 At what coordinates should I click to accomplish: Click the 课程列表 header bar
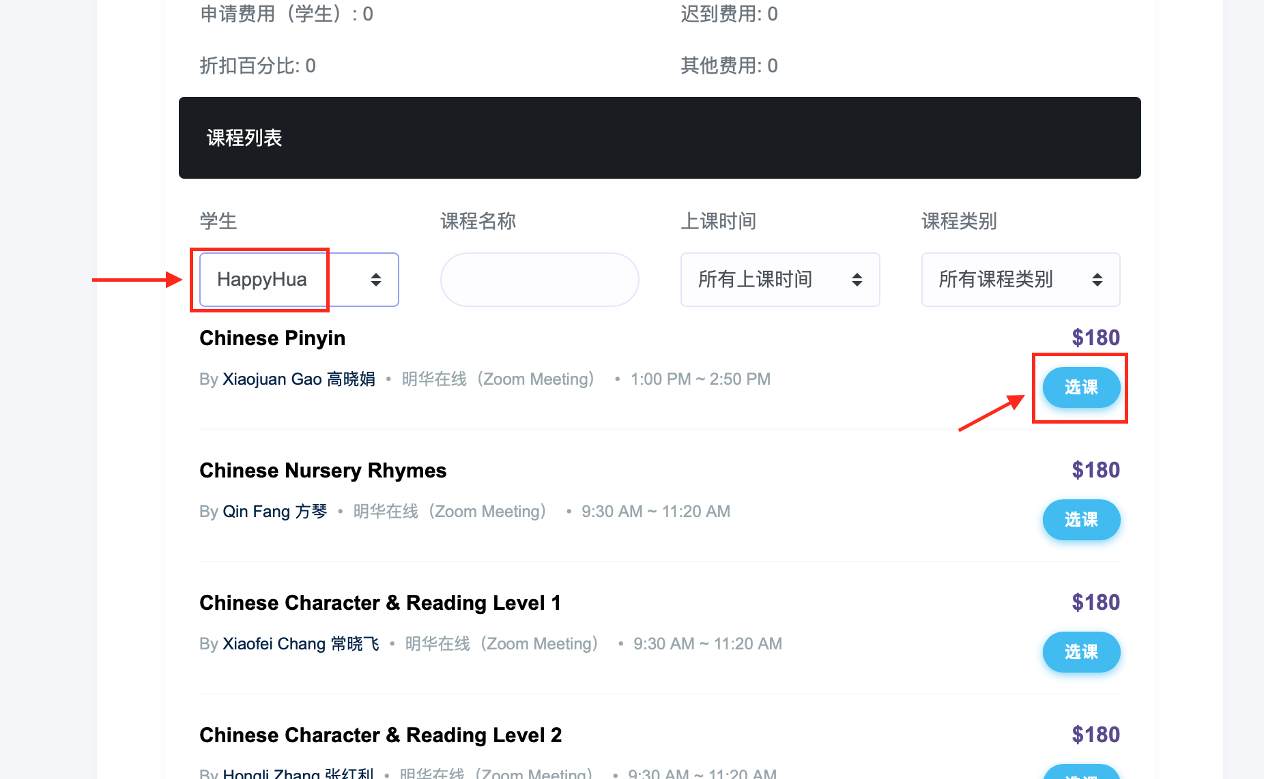tap(659, 138)
